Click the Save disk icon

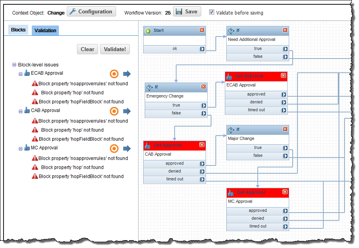click(x=179, y=11)
